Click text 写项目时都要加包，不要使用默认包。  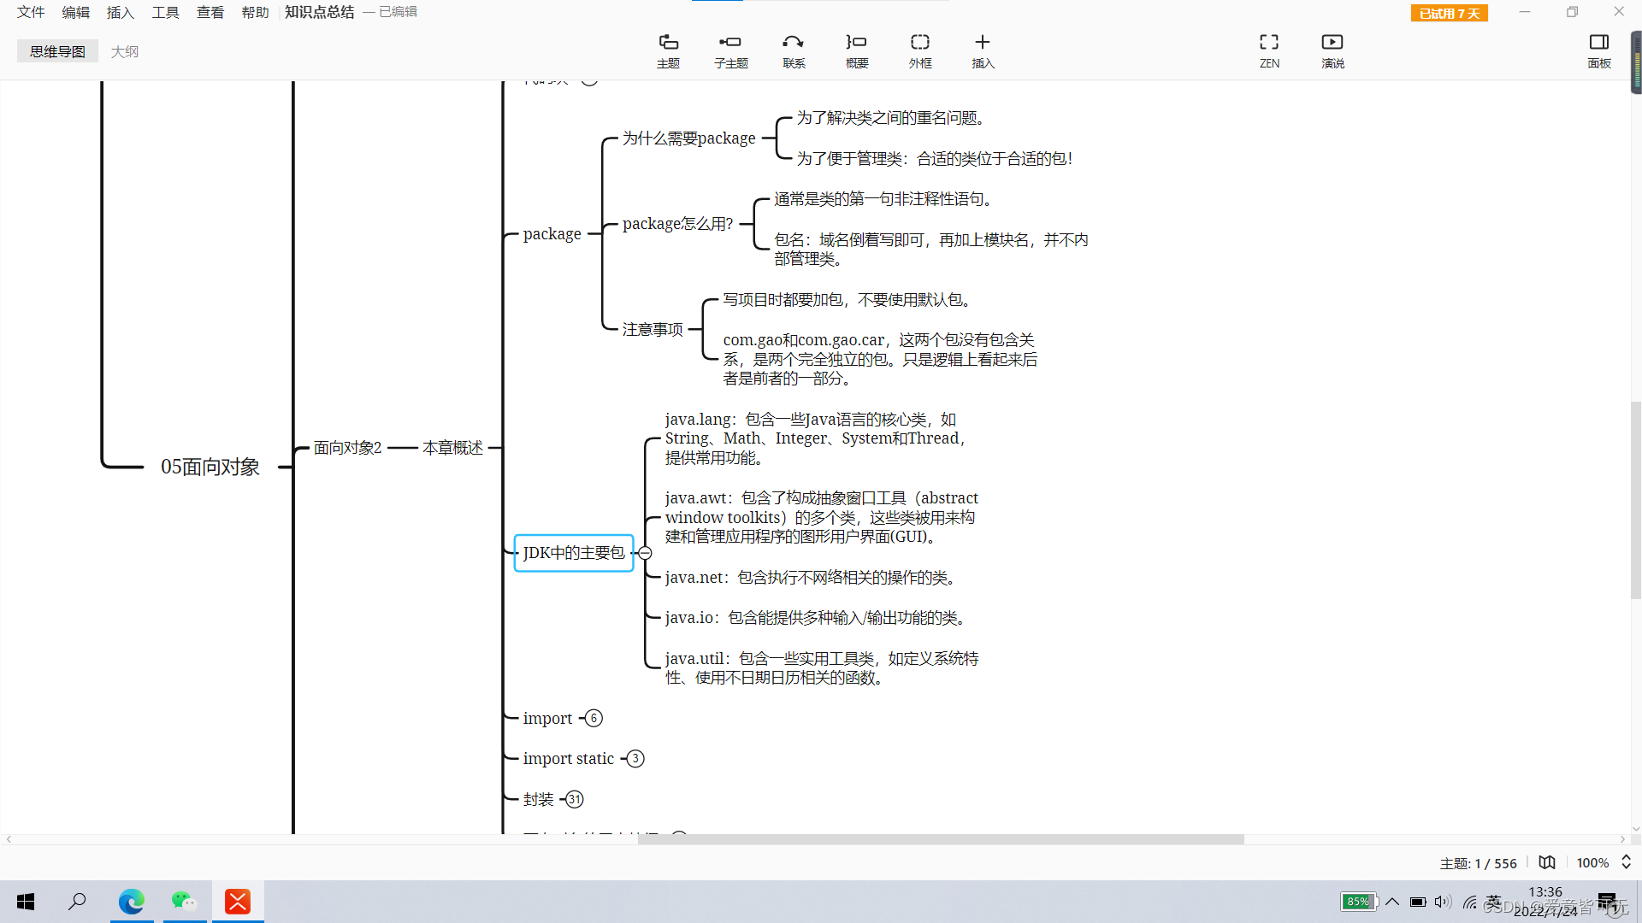click(848, 299)
